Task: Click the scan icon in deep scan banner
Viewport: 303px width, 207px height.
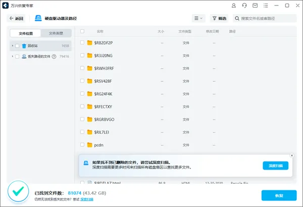Action: coord(86,163)
